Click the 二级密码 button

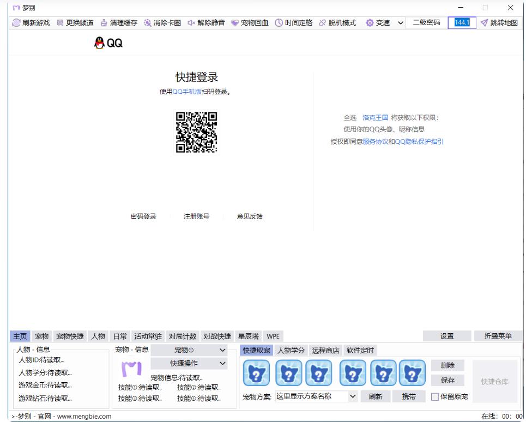point(426,22)
